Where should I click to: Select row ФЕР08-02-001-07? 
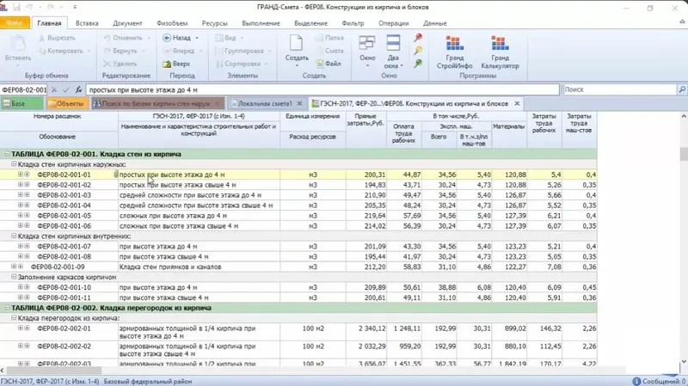point(298,246)
